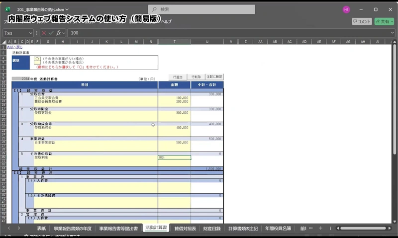Open the HS user account avatar

[346, 9]
